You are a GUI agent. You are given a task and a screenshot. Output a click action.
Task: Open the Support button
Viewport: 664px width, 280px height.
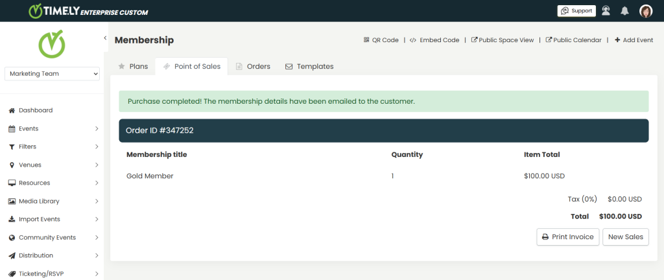pyautogui.click(x=576, y=11)
